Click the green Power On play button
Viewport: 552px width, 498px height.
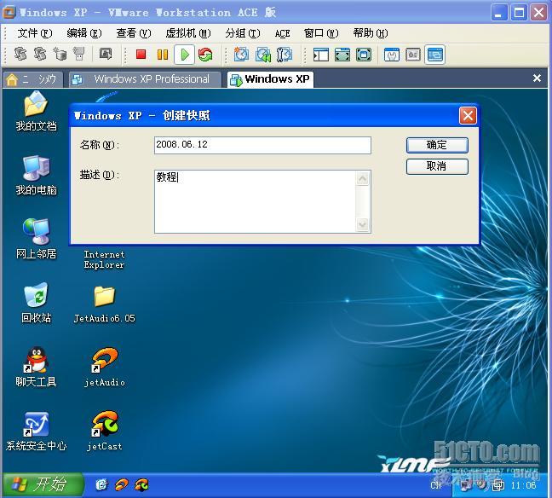point(185,55)
